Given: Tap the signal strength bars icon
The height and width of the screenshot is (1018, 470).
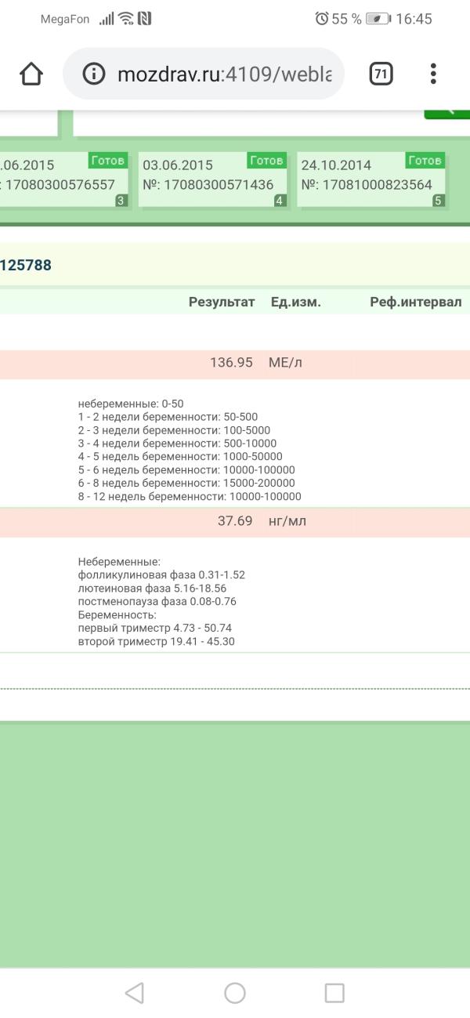Looking at the screenshot, I should point(107,19).
